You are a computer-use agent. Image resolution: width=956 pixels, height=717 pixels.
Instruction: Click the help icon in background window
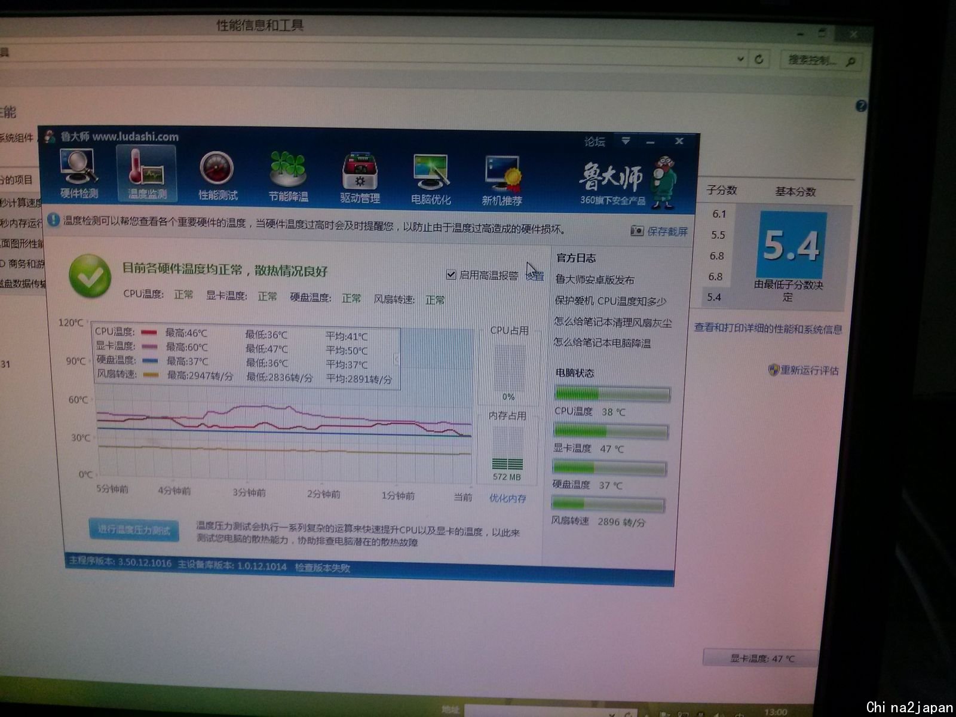(x=861, y=106)
